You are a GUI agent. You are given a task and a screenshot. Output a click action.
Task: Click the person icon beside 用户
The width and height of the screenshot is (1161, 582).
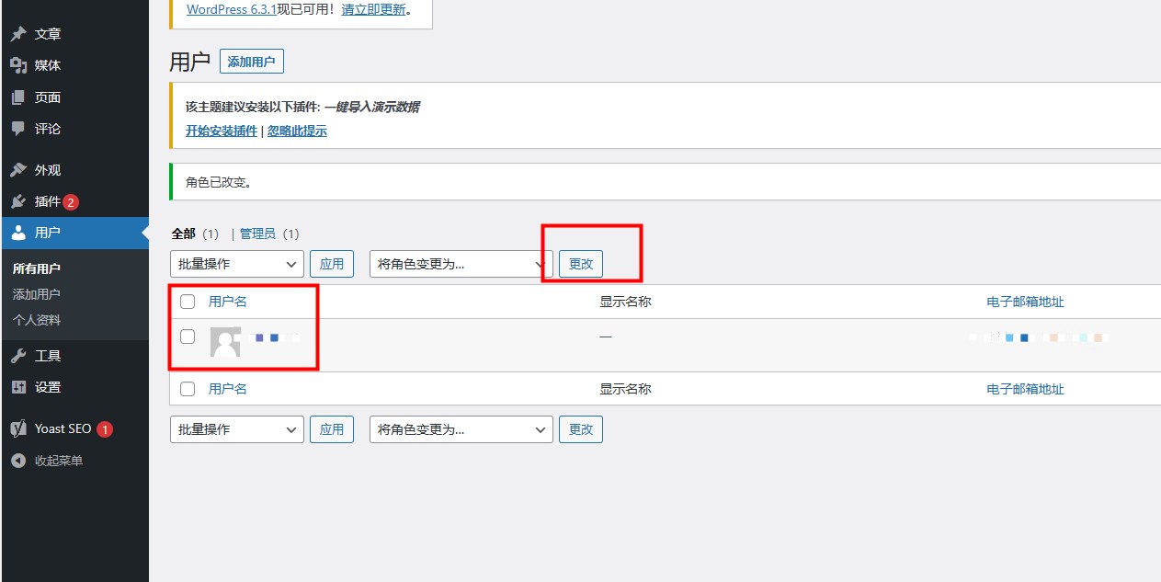coord(18,233)
